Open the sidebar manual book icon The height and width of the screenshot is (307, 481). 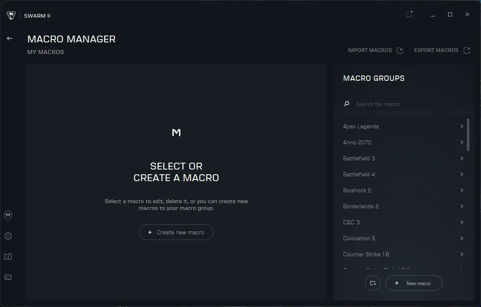8,257
